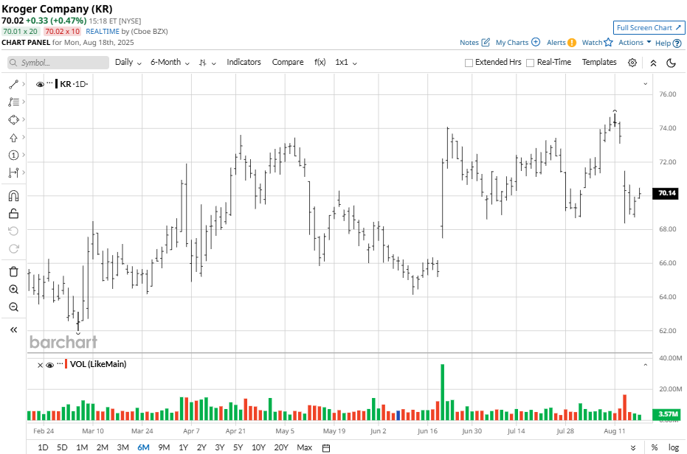Expand the VOL pane chevron
Viewport: 687px width, 454px height.
coord(646,365)
